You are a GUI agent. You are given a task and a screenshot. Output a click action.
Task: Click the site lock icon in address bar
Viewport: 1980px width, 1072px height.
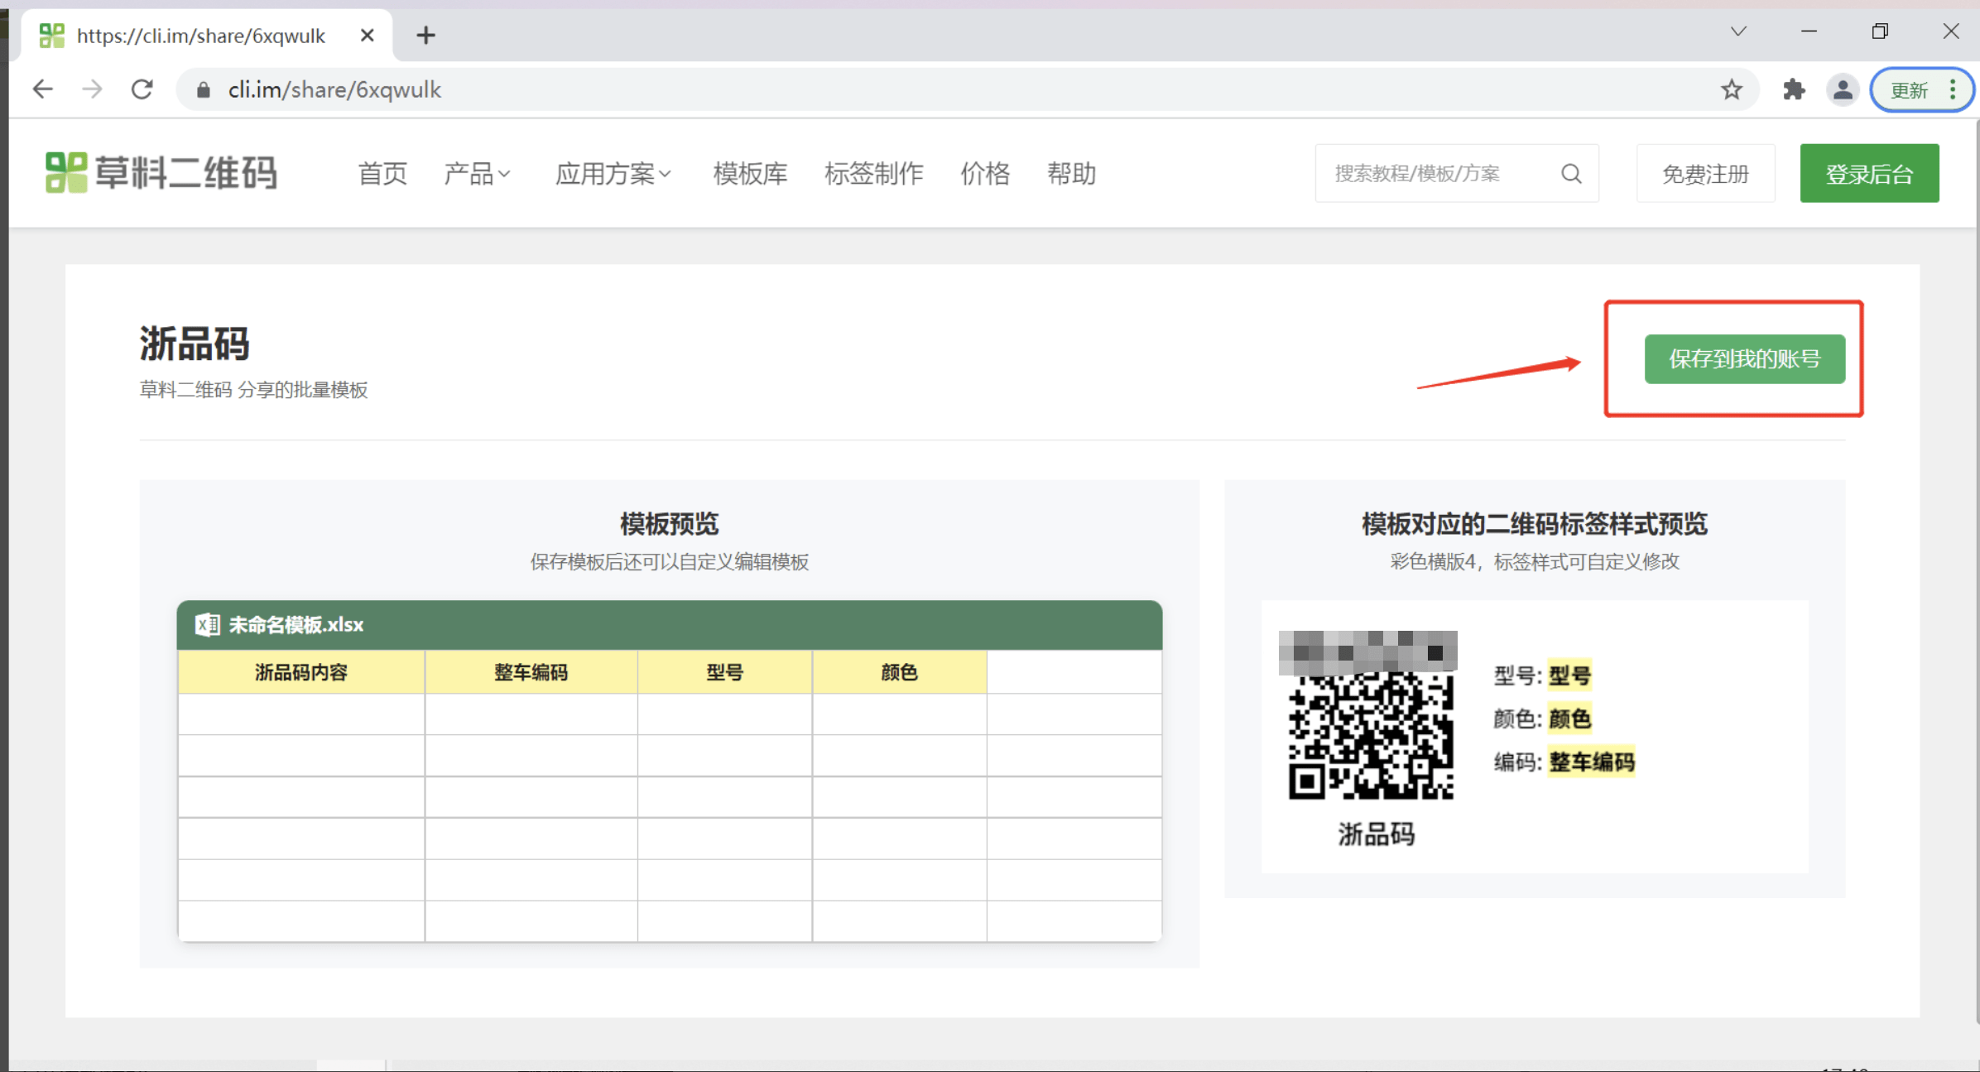tap(203, 89)
